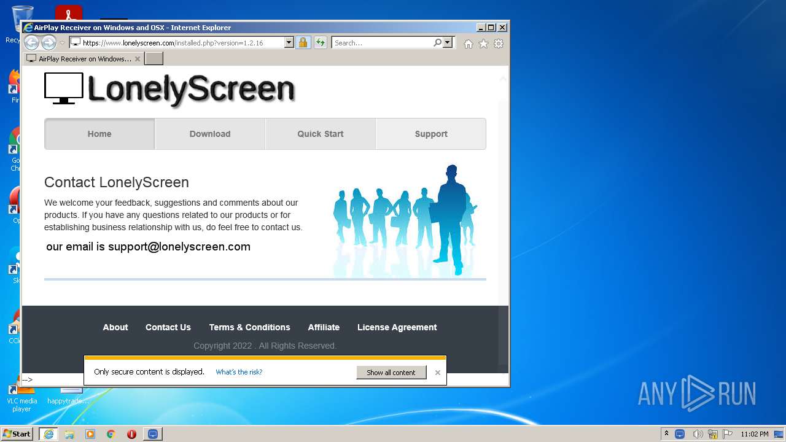Open Terms & Conditions footer link
786x442 pixels.
tap(249, 327)
